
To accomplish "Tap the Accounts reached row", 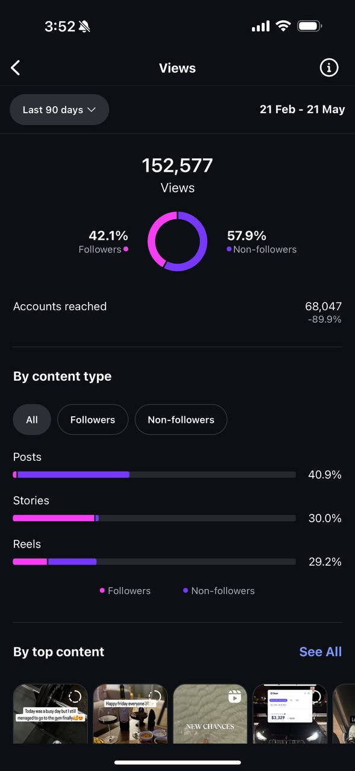I will point(177,312).
